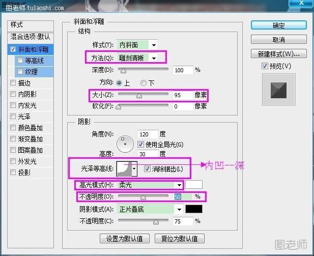Enable the 投影 effect checkbox

13,172
